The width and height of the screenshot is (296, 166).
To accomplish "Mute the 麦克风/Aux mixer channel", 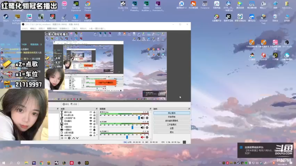I will pos(142,118).
